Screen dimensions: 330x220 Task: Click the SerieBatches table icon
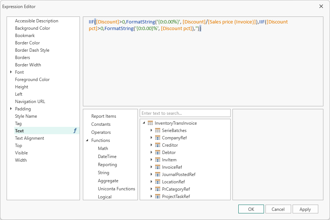pyautogui.click(x=157, y=131)
